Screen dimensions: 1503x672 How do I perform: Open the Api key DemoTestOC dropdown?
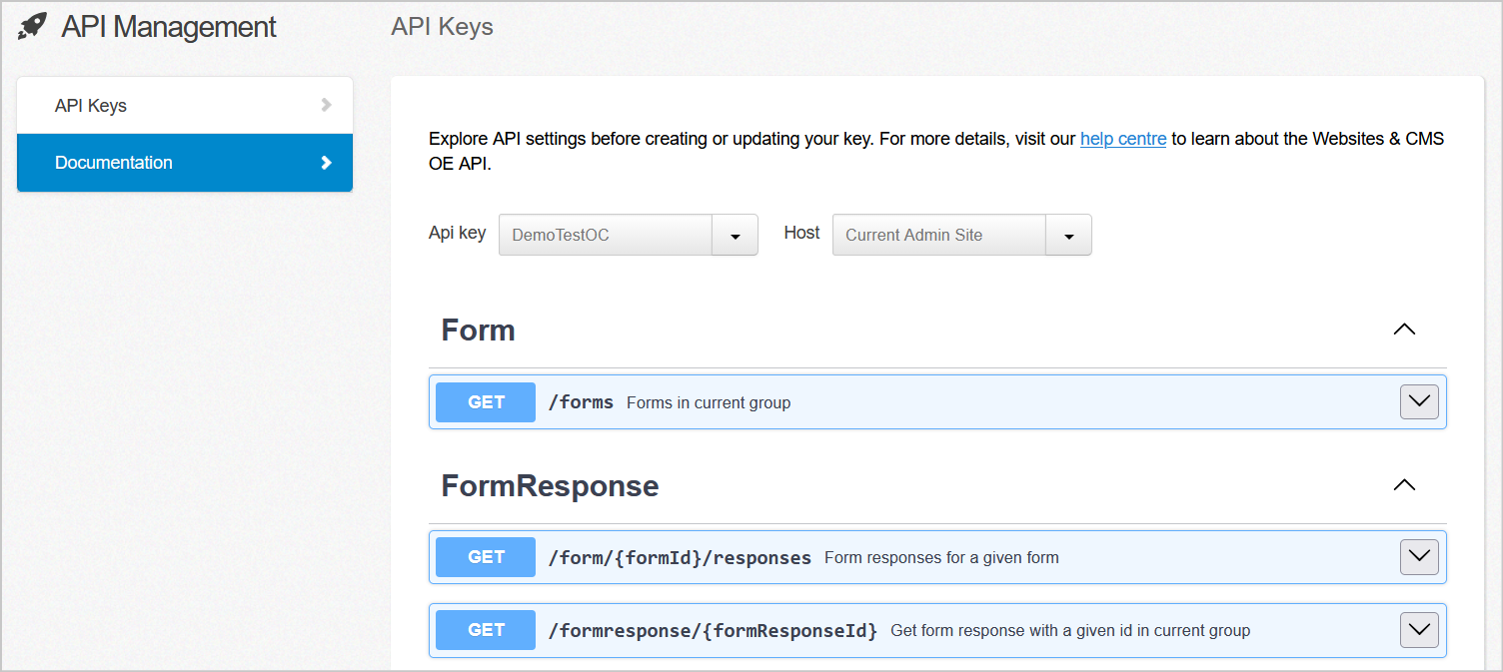pyautogui.click(x=629, y=235)
